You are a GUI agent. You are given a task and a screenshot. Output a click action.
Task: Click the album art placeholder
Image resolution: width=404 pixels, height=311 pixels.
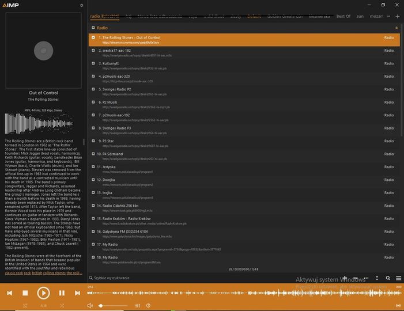pyautogui.click(x=44, y=51)
